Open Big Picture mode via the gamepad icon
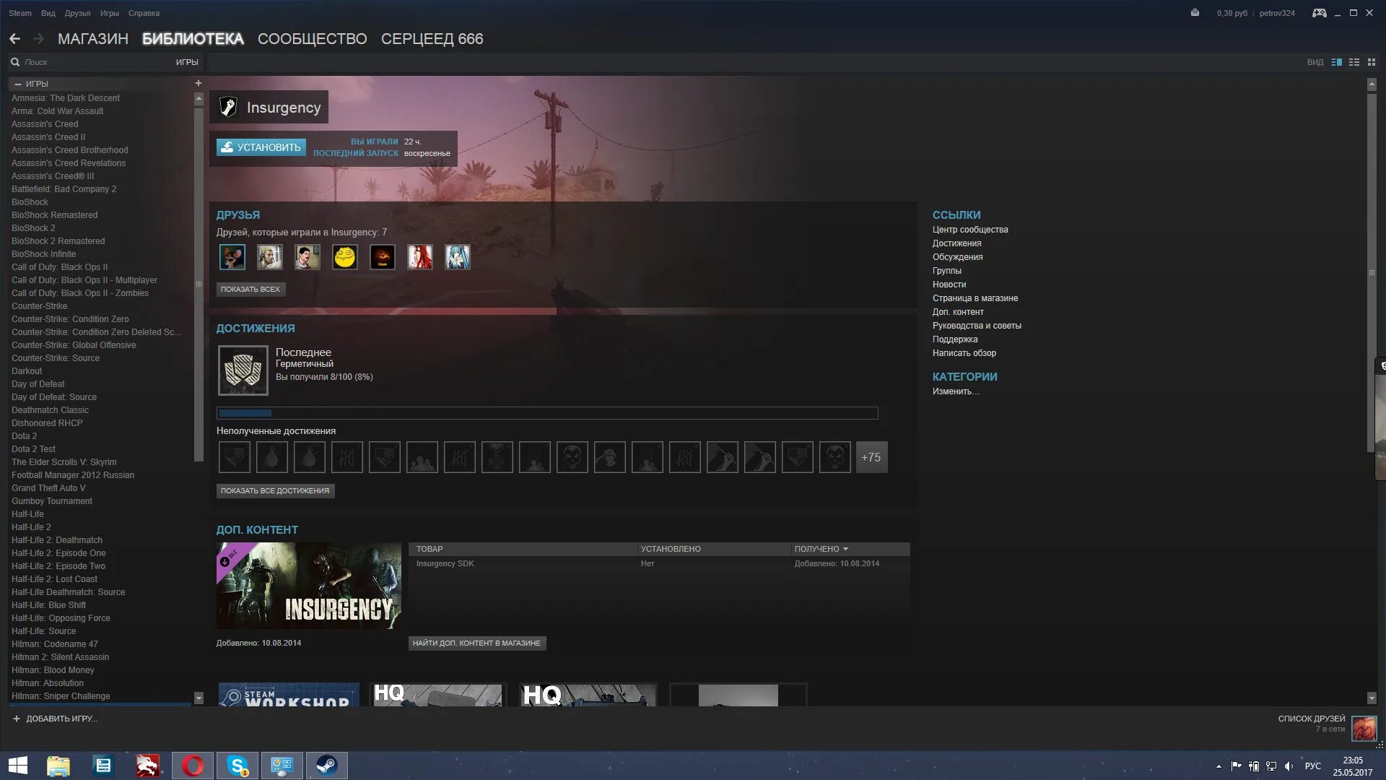Image resolution: width=1386 pixels, height=780 pixels. click(1319, 13)
